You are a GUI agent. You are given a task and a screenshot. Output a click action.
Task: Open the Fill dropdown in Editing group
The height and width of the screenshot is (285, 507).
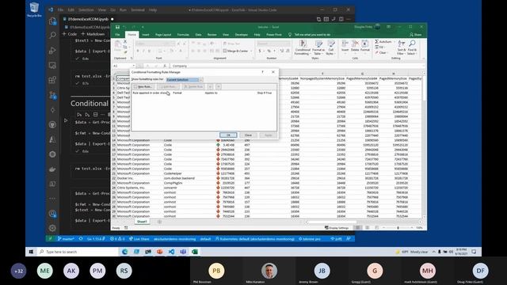click(x=380, y=47)
